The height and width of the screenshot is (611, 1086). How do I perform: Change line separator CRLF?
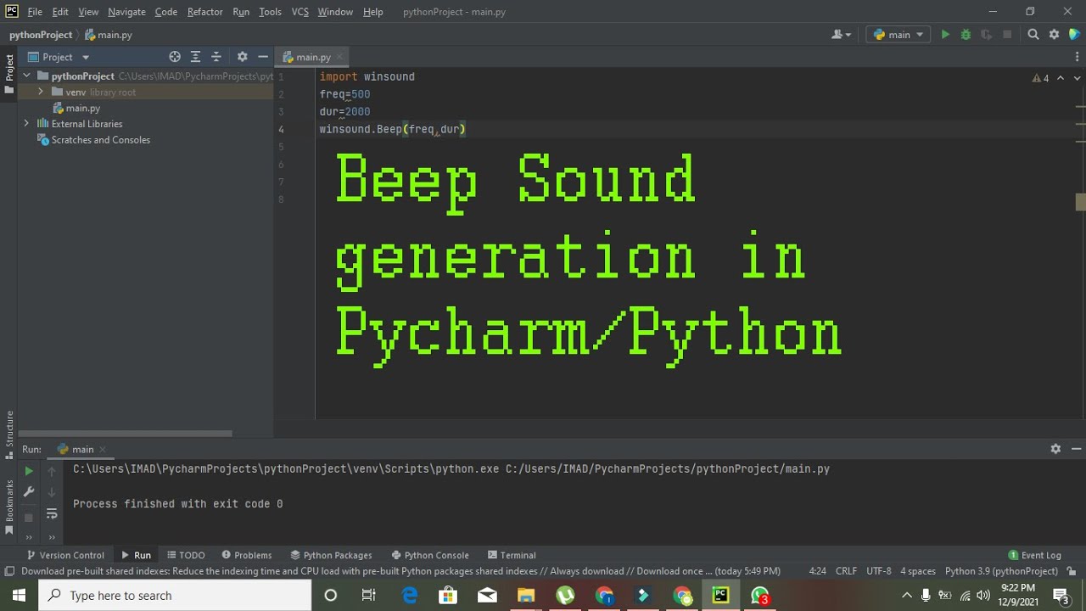(x=846, y=571)
